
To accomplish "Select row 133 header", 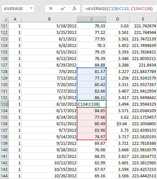I will click(x=4, y=104).
